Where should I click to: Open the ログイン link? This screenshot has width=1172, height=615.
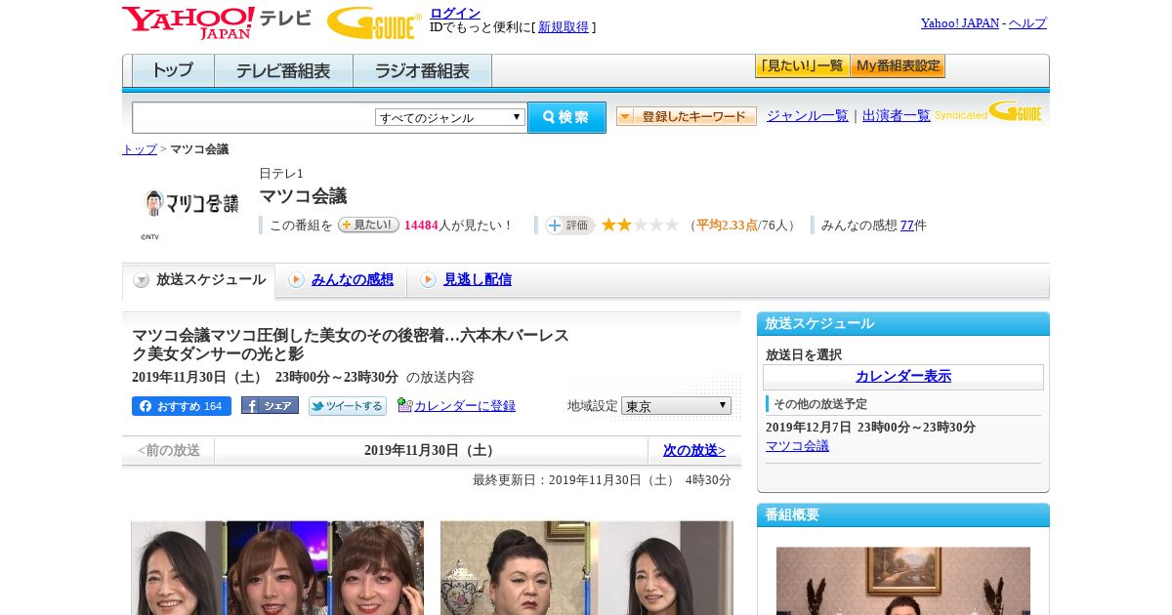pyautogui.click(x=455, y=13)
